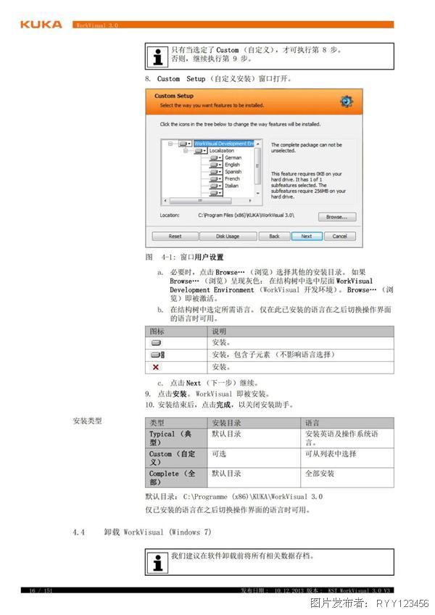The height and width of the screenshot is (615, 435).
Task: Open the drive icon dropdown next to Italian
Action: pos(216,186)
